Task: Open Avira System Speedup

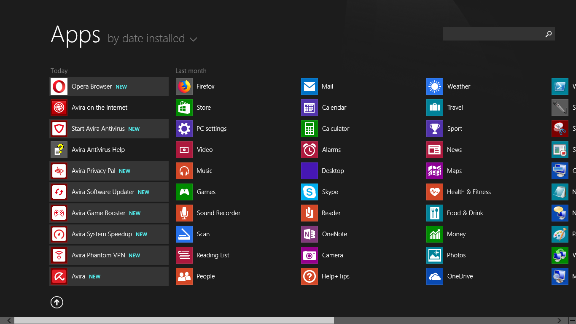Action: [x=109, y=234]
